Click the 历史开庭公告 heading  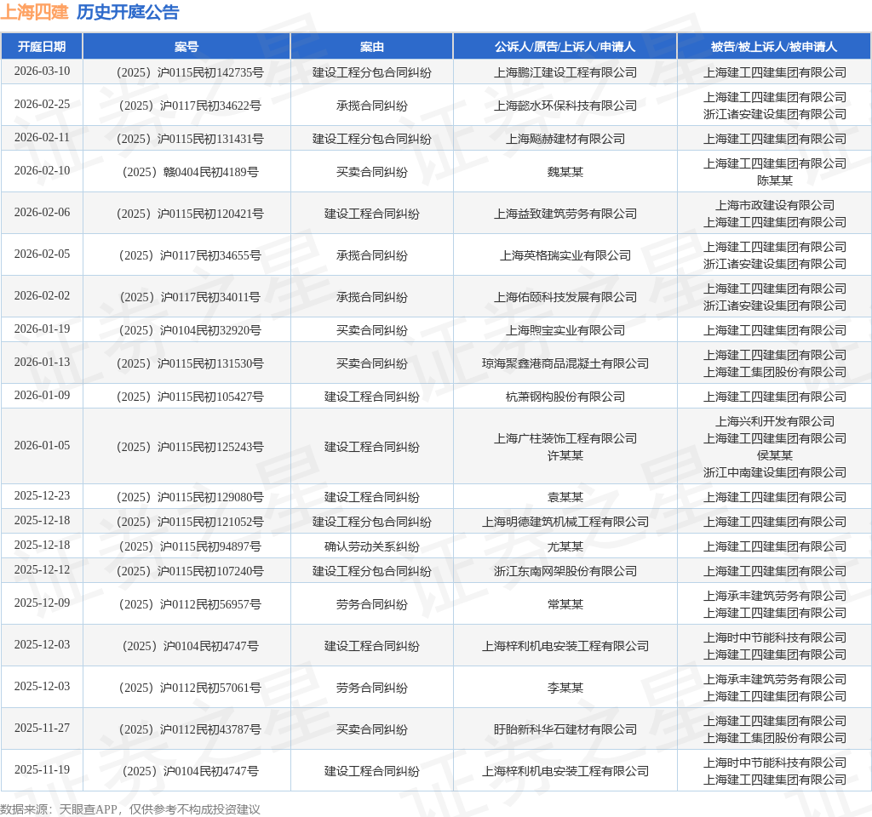click(x=128, y=12)
